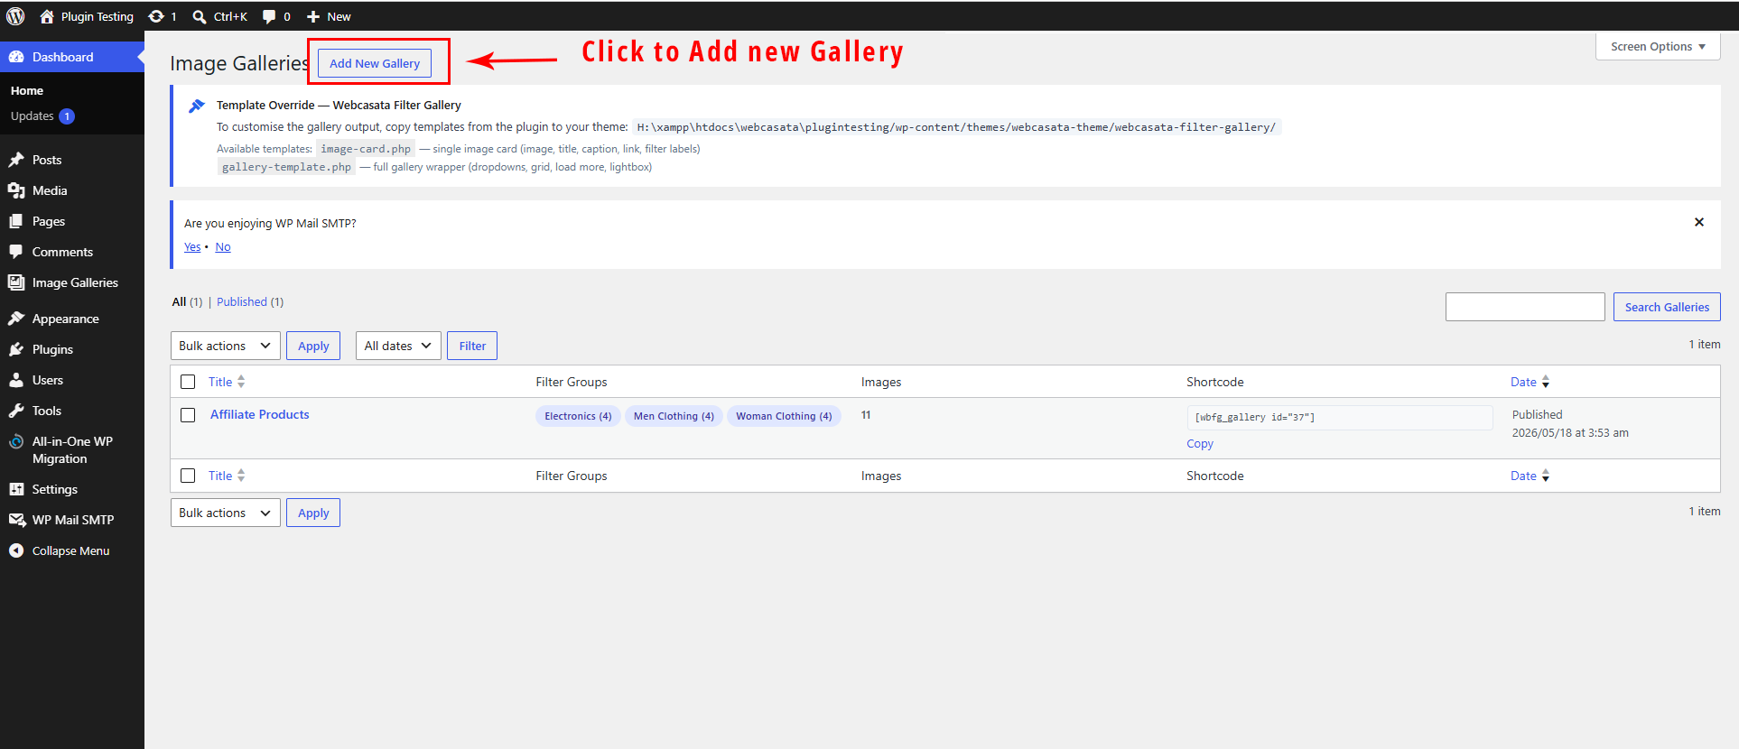Open bottom Bulk actions dropdown
Screen dimensions: 1739x749
point(226,513)
